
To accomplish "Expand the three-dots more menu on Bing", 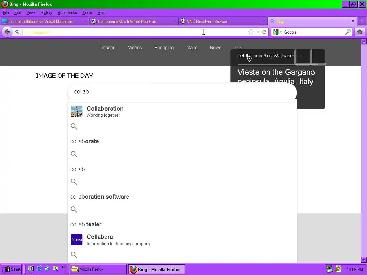I will [238, 47].
